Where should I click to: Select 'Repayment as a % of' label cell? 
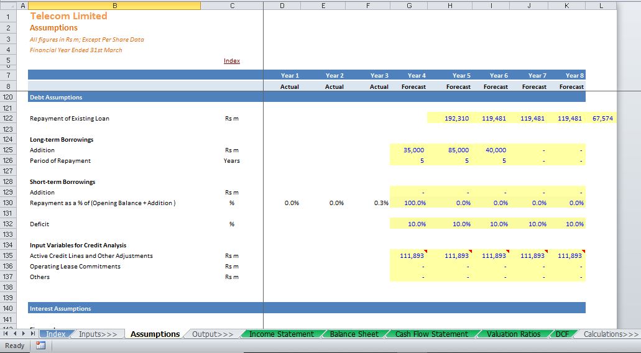click(x=103, y=203)
